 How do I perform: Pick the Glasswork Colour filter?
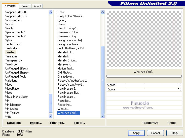pos(68,32)
